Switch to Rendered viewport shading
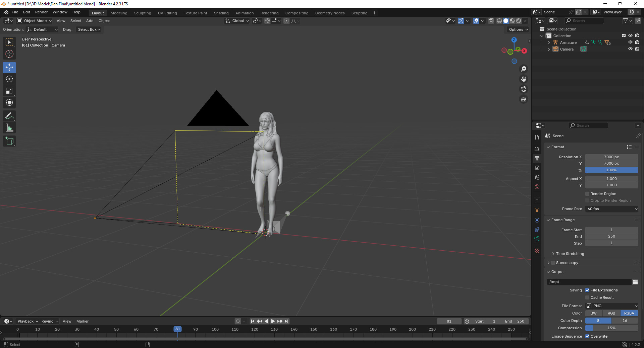The height and width of the screenshot is (348, 644). 519,21
